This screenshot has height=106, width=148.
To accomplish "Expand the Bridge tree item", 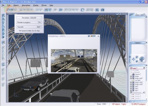I will tap(131, 76).
